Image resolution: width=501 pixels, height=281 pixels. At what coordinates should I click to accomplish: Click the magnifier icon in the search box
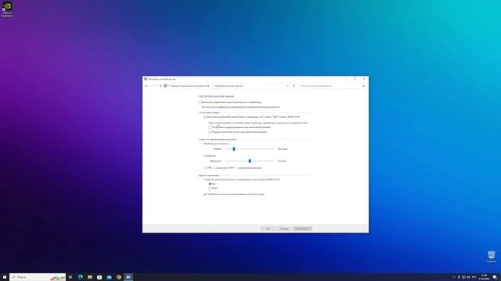tap(363, 86)
